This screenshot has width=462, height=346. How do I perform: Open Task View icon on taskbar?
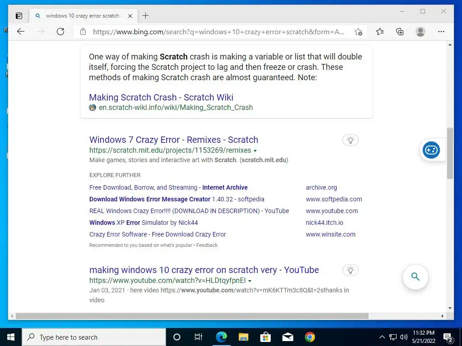pyautogui.click(x=199, y=337)
